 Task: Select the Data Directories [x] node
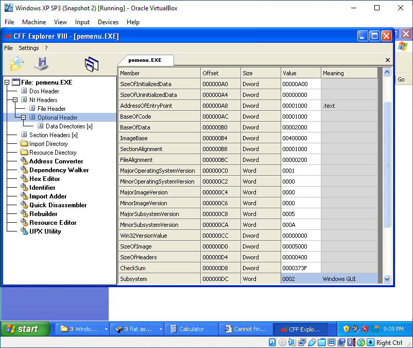point(69,126)
